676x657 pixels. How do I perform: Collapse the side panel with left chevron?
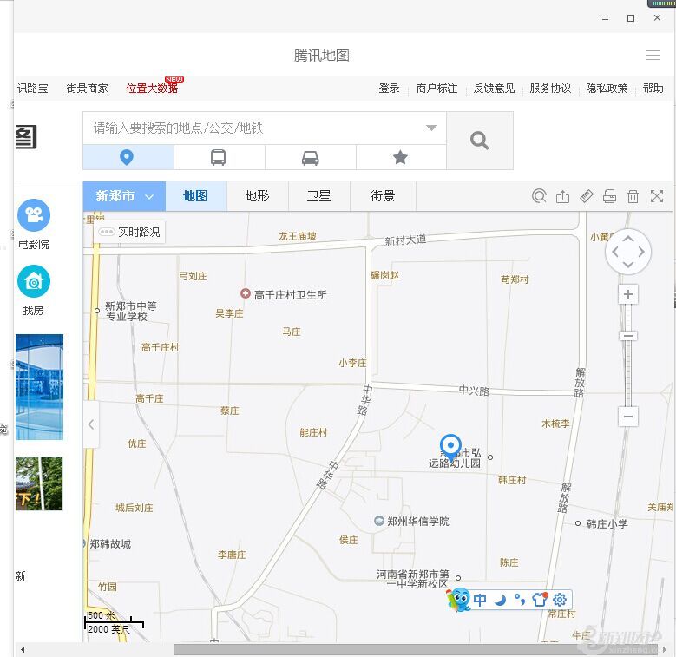pyautogui.click(x=91, y=424)
